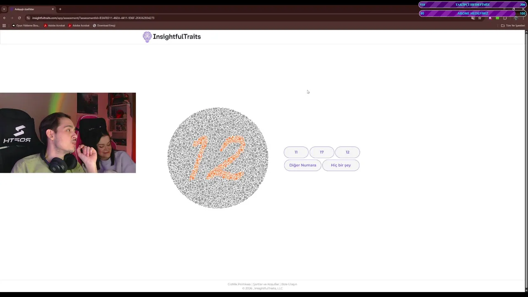Screen dimensions: 528x297
Task: Open site information icon beside the URL
Action: [x=28, y=18]
